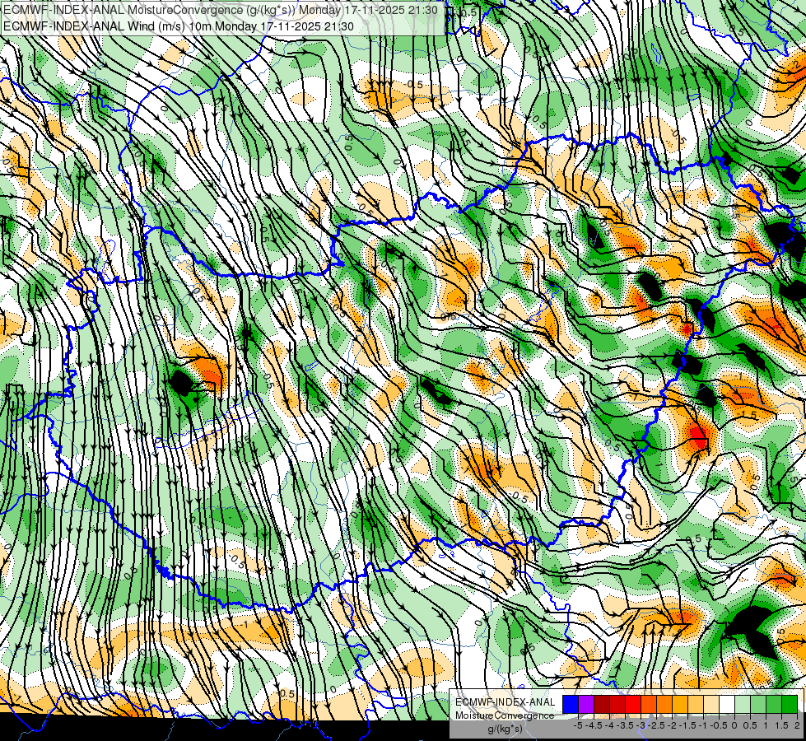Image resolution: width=806 pixels, height=741 pixels.
Task: Click the legend tick label '-2.5'
Action: (x=656, y=725)
